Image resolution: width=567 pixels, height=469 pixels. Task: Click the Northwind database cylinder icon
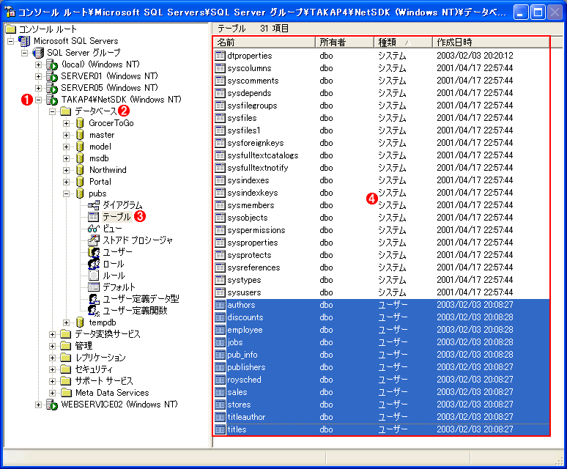click(80, 170)
